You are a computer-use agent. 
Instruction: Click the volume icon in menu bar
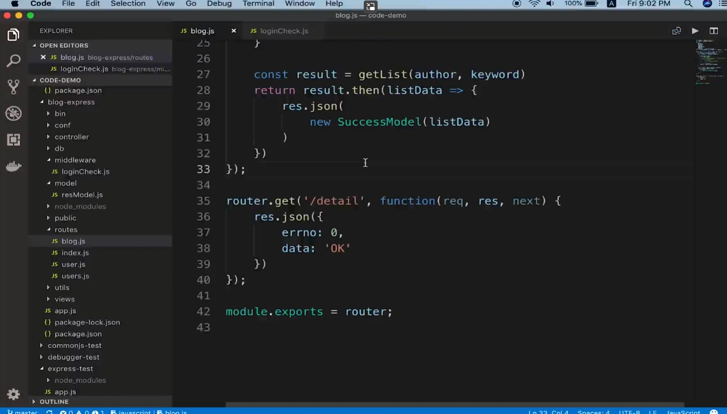550,4
